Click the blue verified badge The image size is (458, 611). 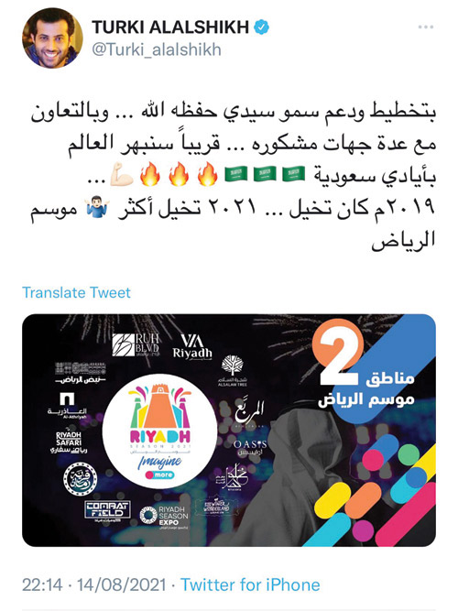coord(261,27)
